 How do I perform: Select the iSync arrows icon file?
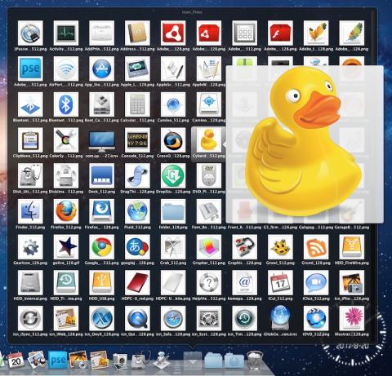click(30, 318)
